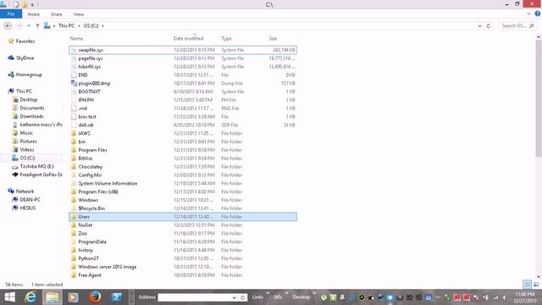Select the hiberfil.sys file

(183, 66)
